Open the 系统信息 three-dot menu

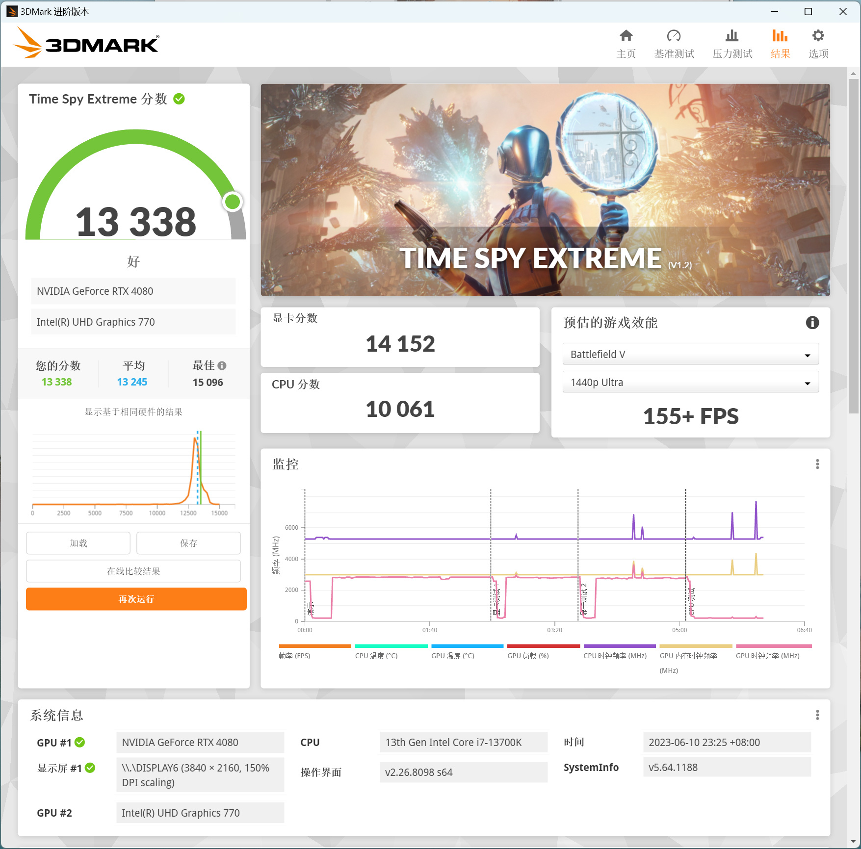pyautogui.click(x=817, y=715)
